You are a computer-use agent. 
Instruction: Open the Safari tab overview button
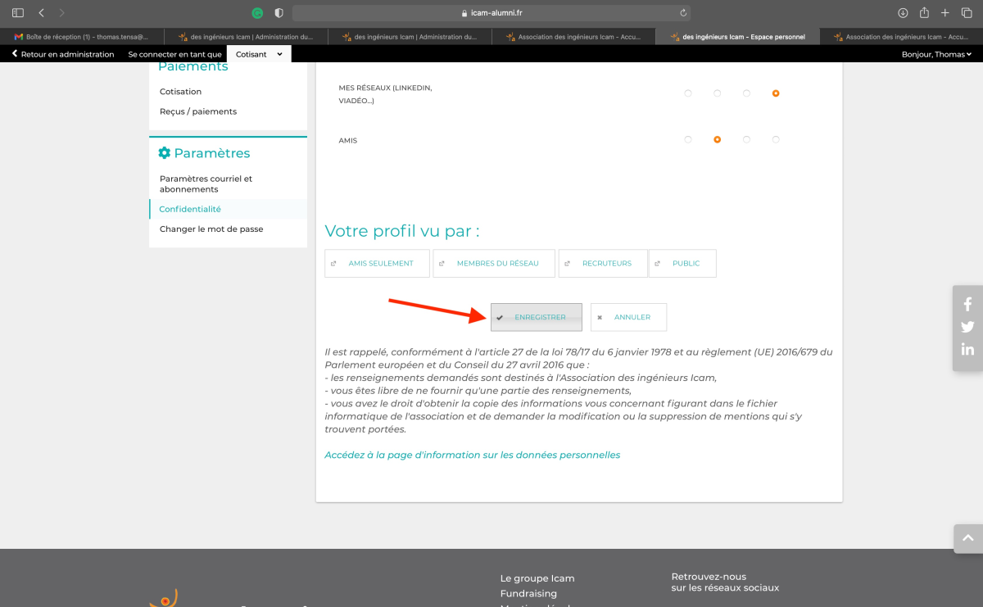tap(967, 13)
